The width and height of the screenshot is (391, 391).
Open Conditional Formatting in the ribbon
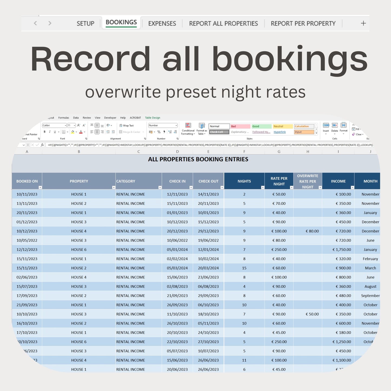pos(188,129)
